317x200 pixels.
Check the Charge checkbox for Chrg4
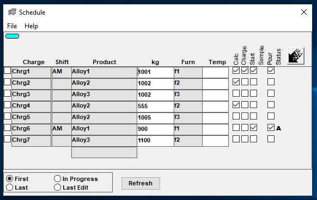point(245,105)
